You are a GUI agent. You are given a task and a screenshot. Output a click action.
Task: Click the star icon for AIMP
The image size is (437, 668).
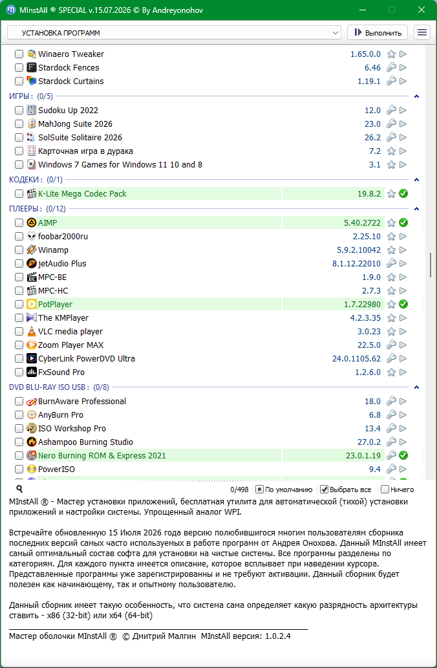[391, 223]
